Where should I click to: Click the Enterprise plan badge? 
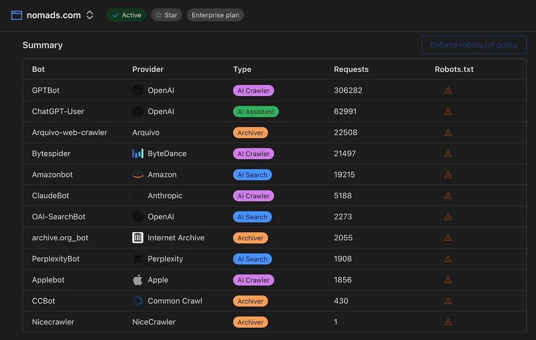pos(215,15)
